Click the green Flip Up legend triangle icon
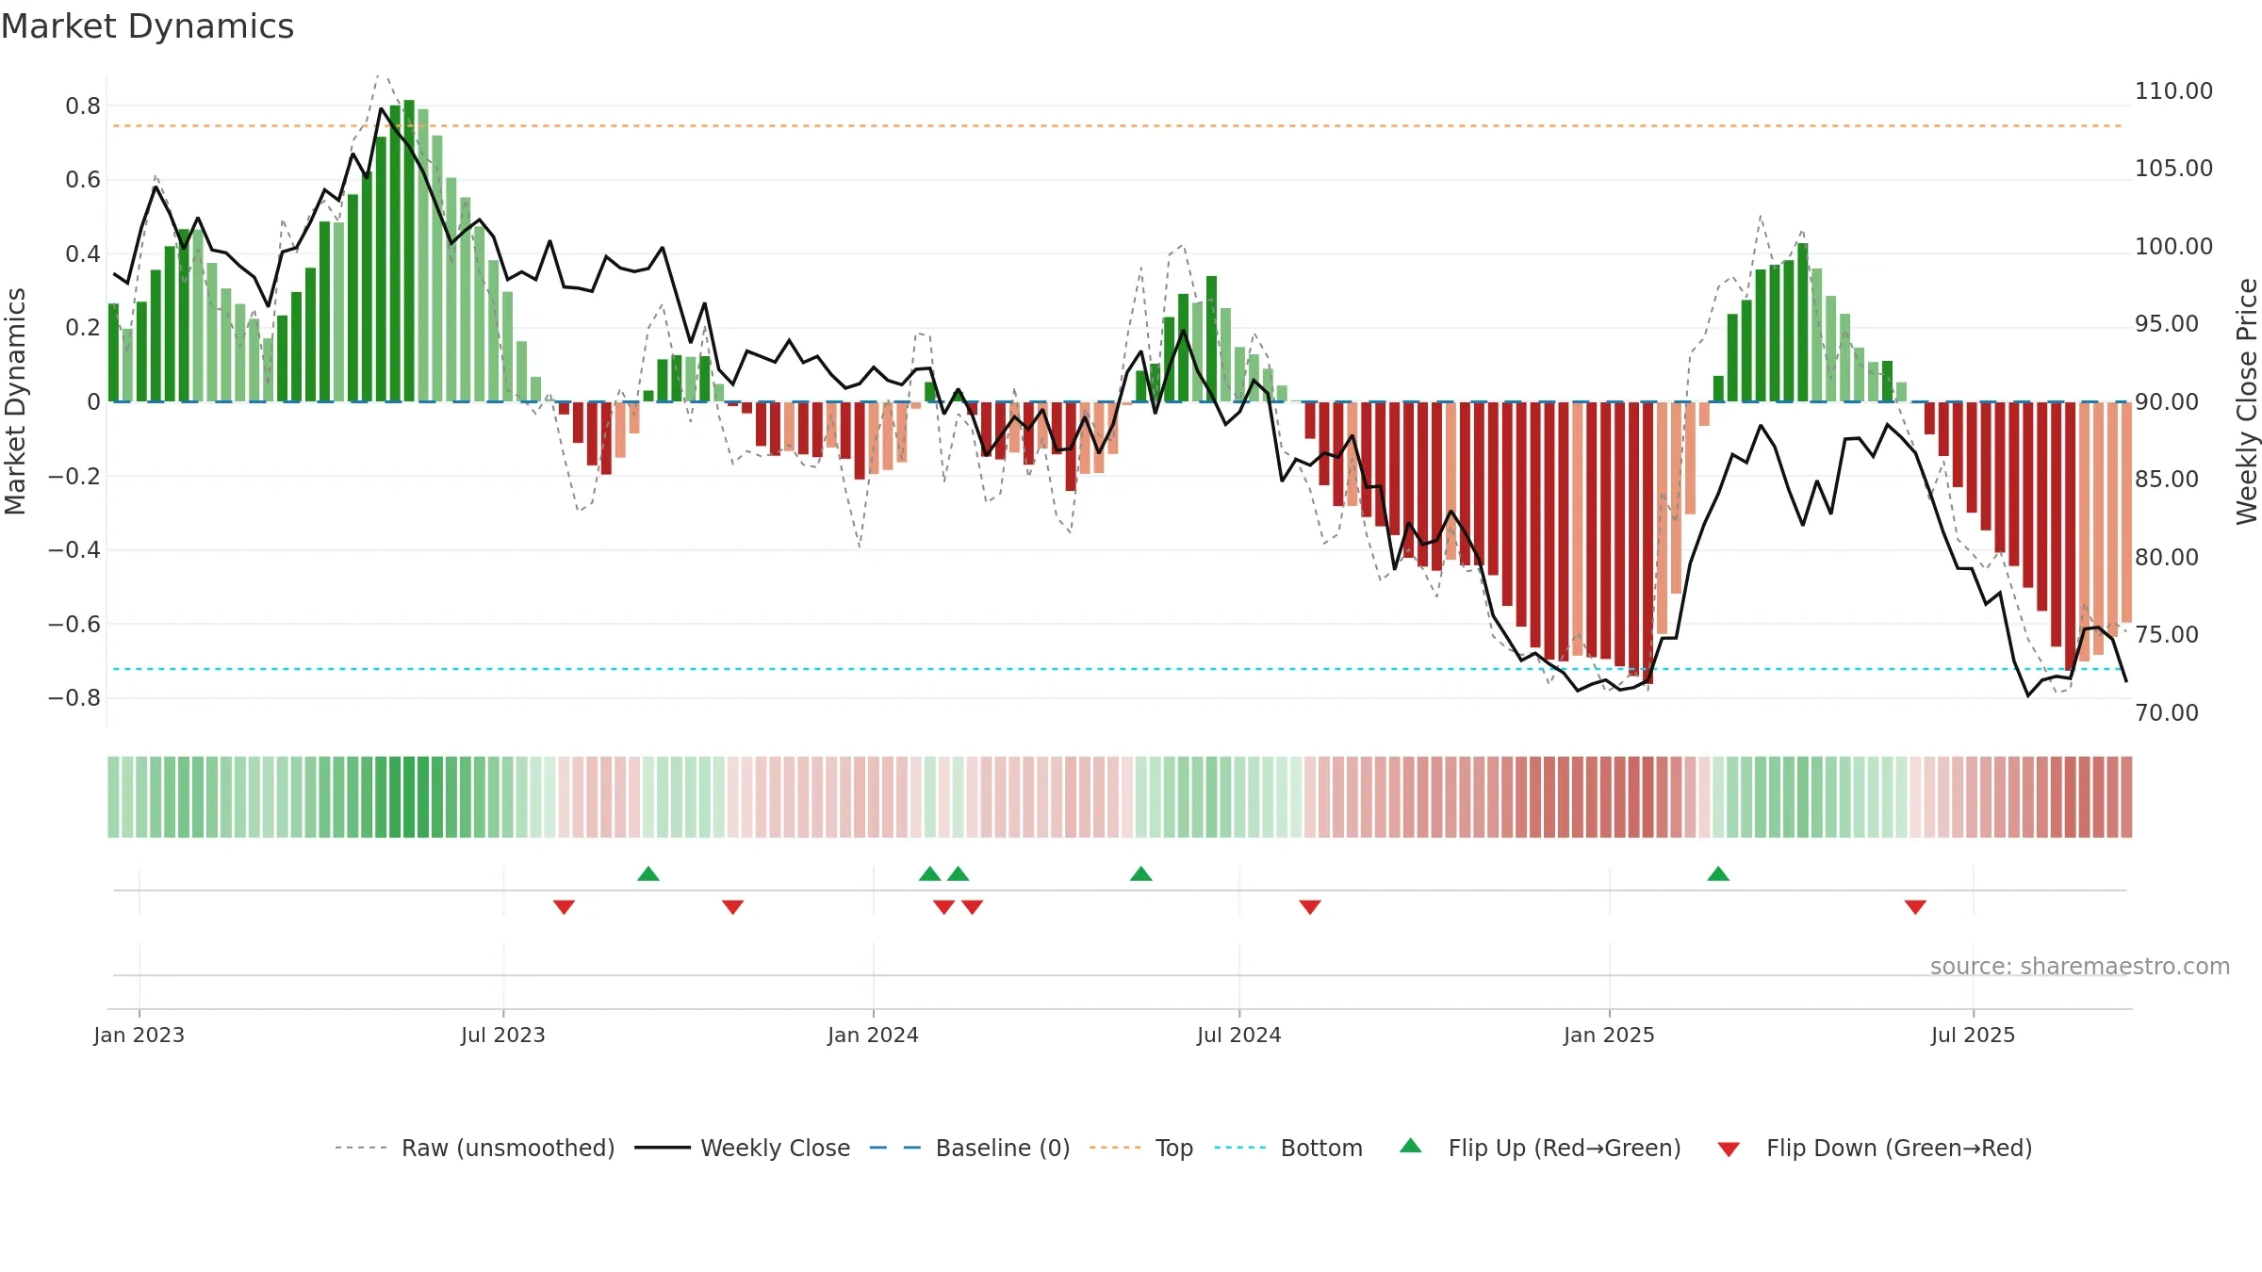This screenshot has height=1272, width=2262. coord(1411,1146)
